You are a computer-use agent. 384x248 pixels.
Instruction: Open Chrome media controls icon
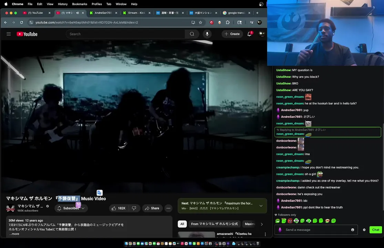[x=252, y=22]
